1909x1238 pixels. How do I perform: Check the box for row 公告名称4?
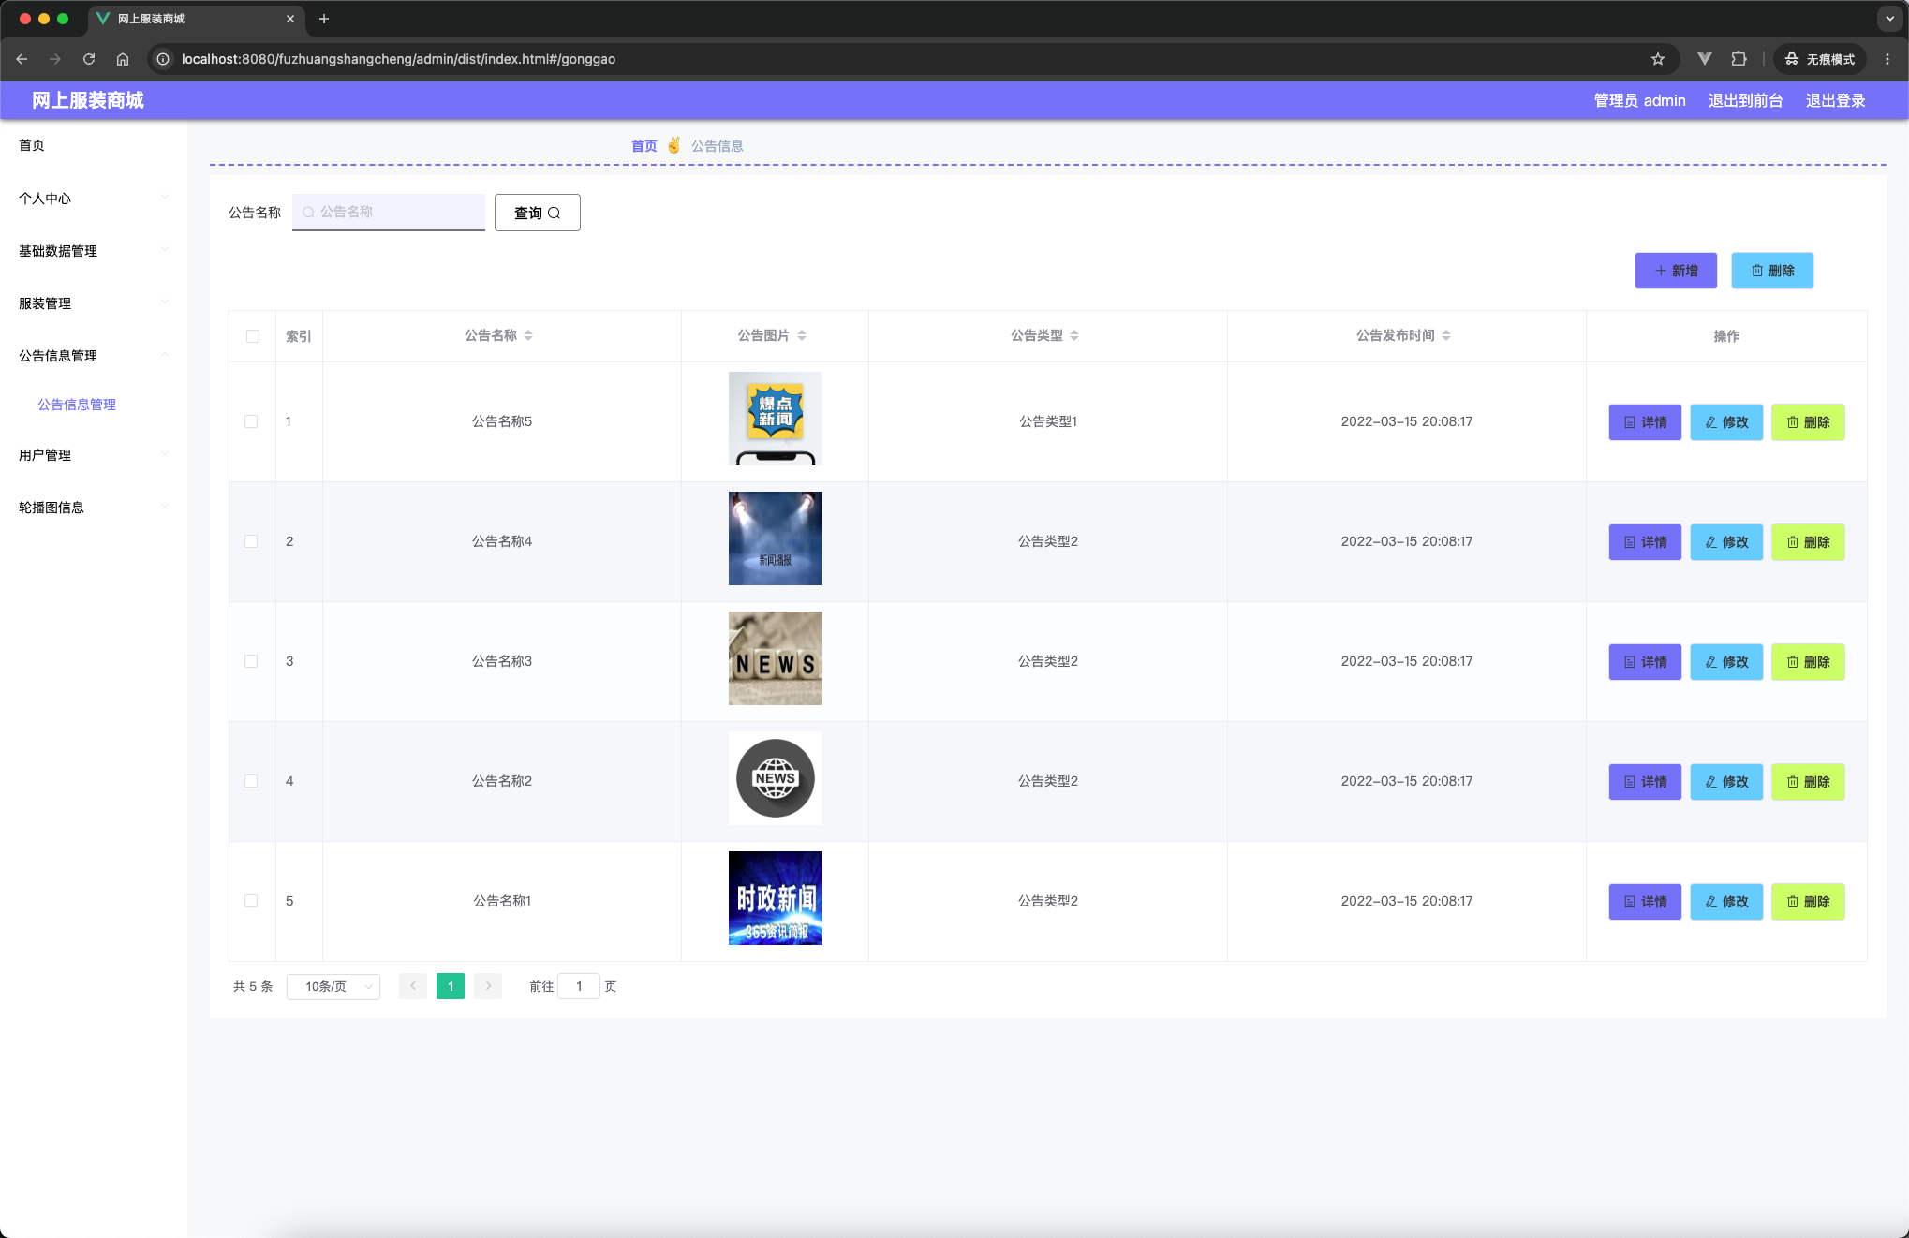point(251,541)
